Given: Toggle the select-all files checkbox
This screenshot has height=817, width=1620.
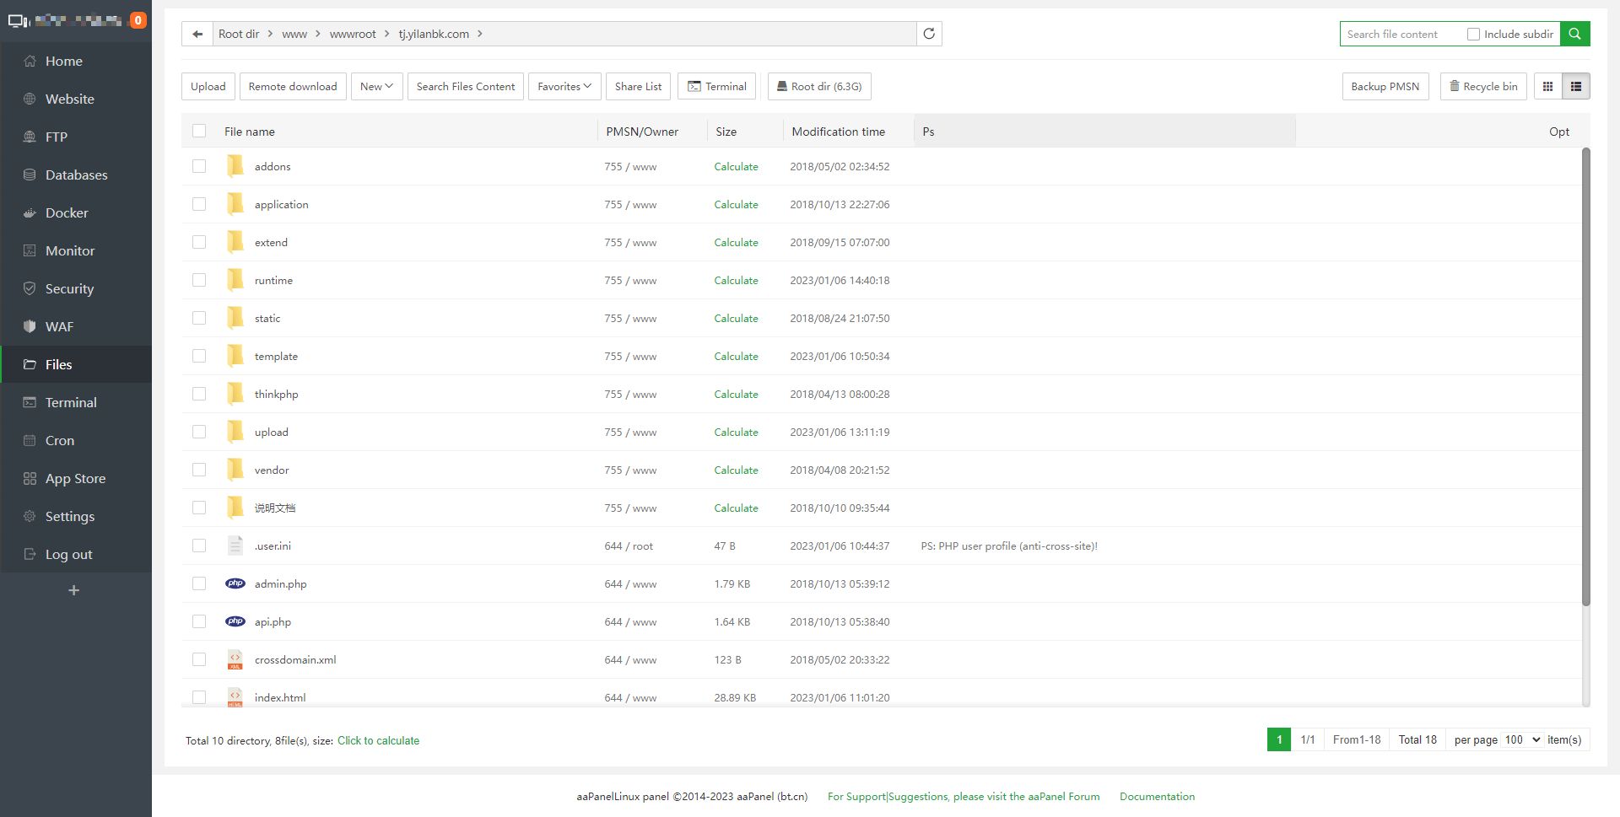Looking at the screenshot, I should (x=199, y=131).
